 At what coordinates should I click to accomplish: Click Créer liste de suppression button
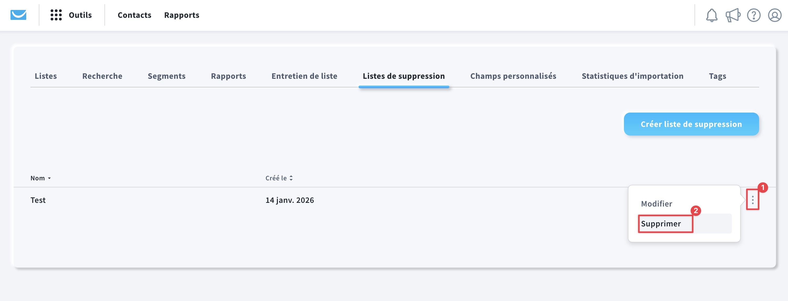[691, 124]
